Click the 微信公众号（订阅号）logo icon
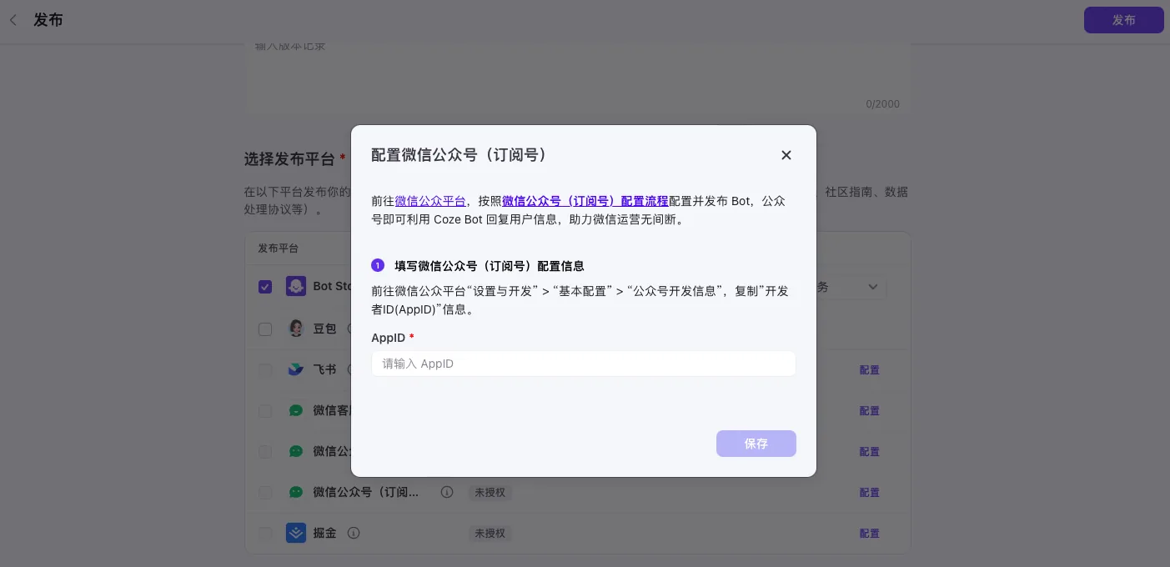Screen dimensions: 1170x567 (296, 492)
